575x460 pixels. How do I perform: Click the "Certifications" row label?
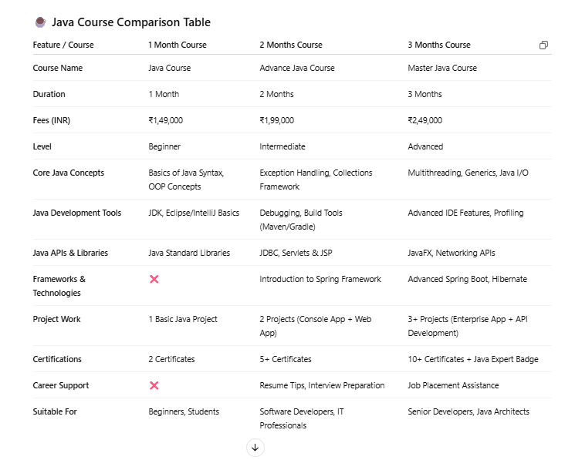57,359
